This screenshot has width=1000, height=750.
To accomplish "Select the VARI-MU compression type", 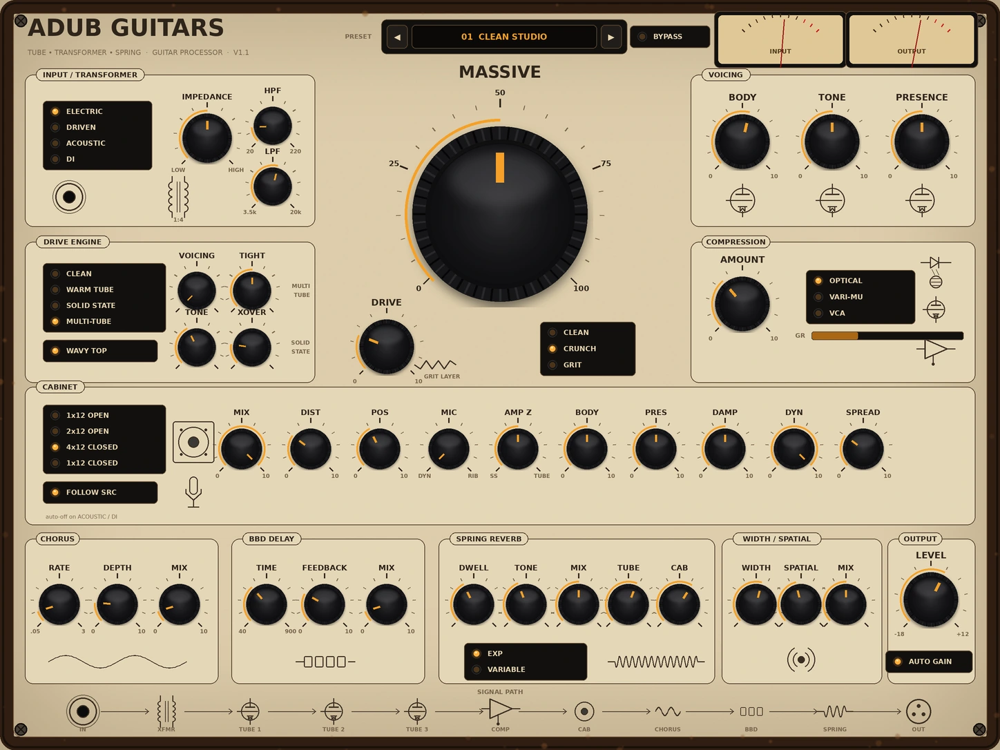I will (x=860, y=297).
